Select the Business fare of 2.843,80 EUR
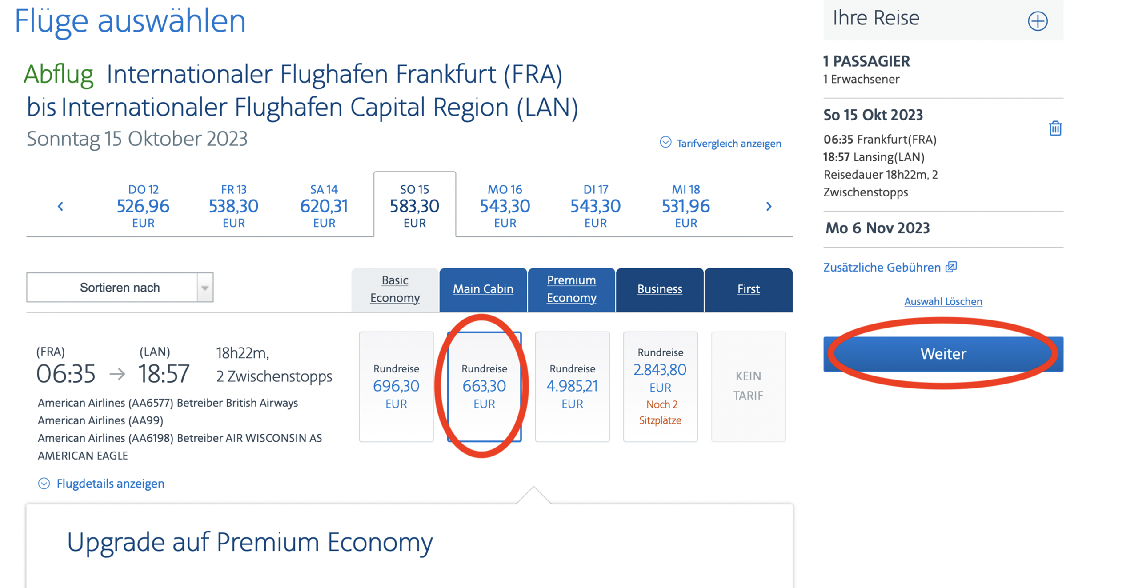This screenshot has width=1138, height=588. 660,387
